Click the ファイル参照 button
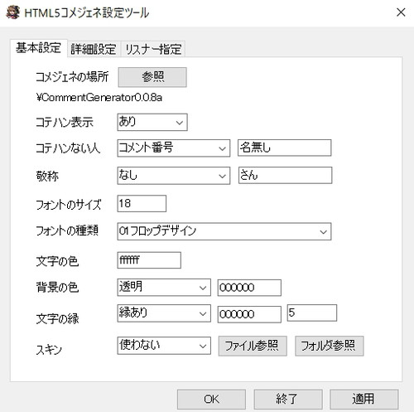Image resolution: width=414 pixels, height=412 pixels. (x=253, y=346)
